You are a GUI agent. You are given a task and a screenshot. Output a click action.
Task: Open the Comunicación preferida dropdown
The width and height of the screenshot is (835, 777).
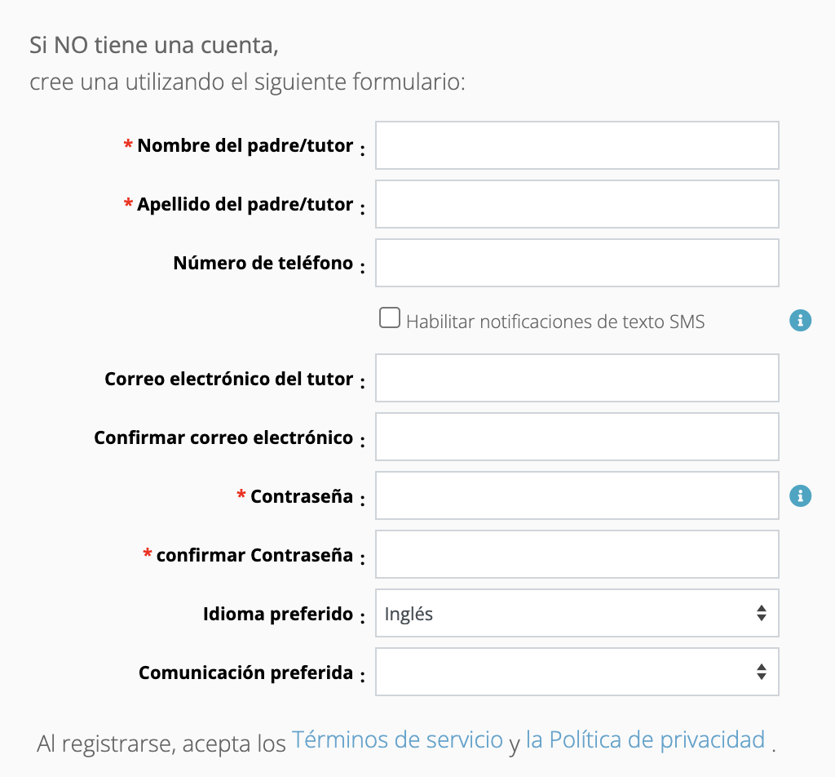tap(577, 672)
